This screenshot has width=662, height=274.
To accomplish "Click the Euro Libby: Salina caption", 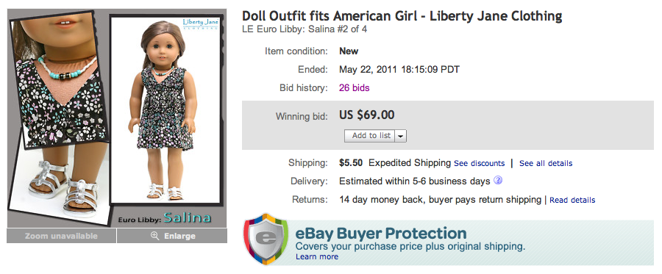I will point(165,218).
